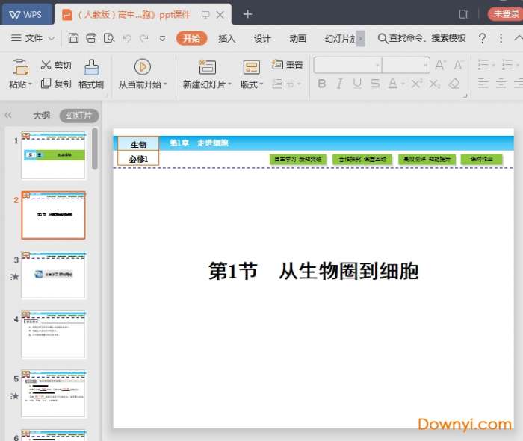Open the font name combo box
Screen dimensions: 523x441
click(x=347, y=66)
